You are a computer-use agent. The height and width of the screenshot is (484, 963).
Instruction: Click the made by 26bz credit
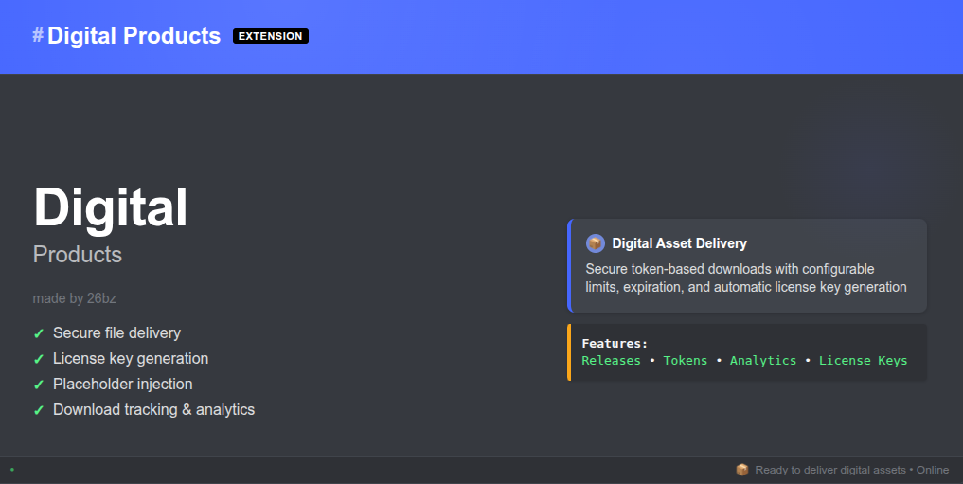pyautogui.click(x=74, y=298)
